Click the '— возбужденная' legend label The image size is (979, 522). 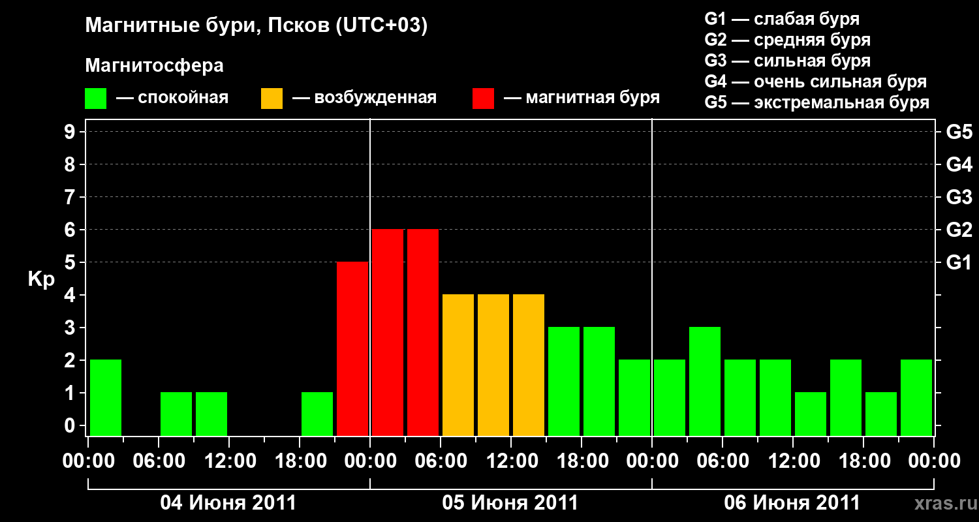pos(365,98)
